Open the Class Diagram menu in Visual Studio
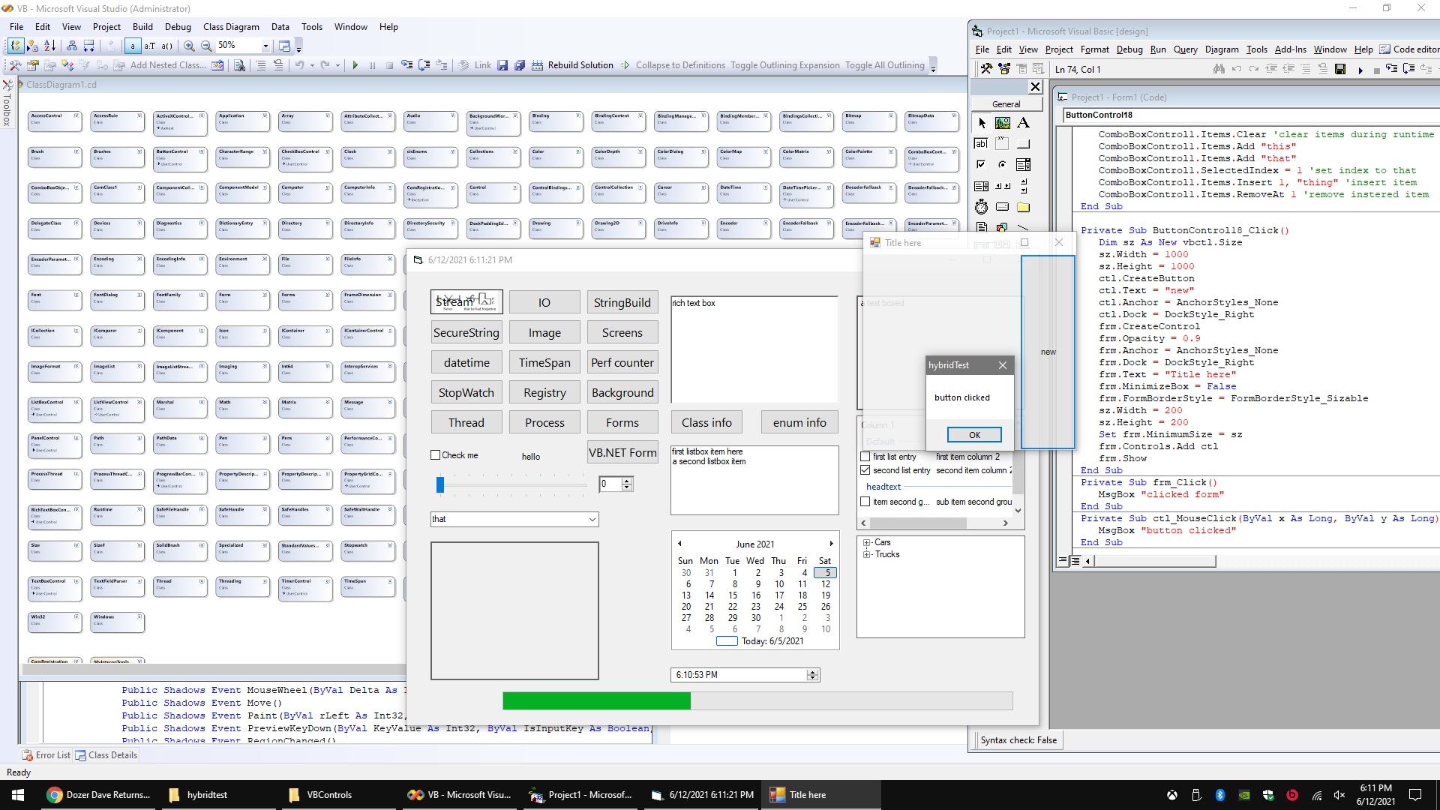 [x=231, y=27]
